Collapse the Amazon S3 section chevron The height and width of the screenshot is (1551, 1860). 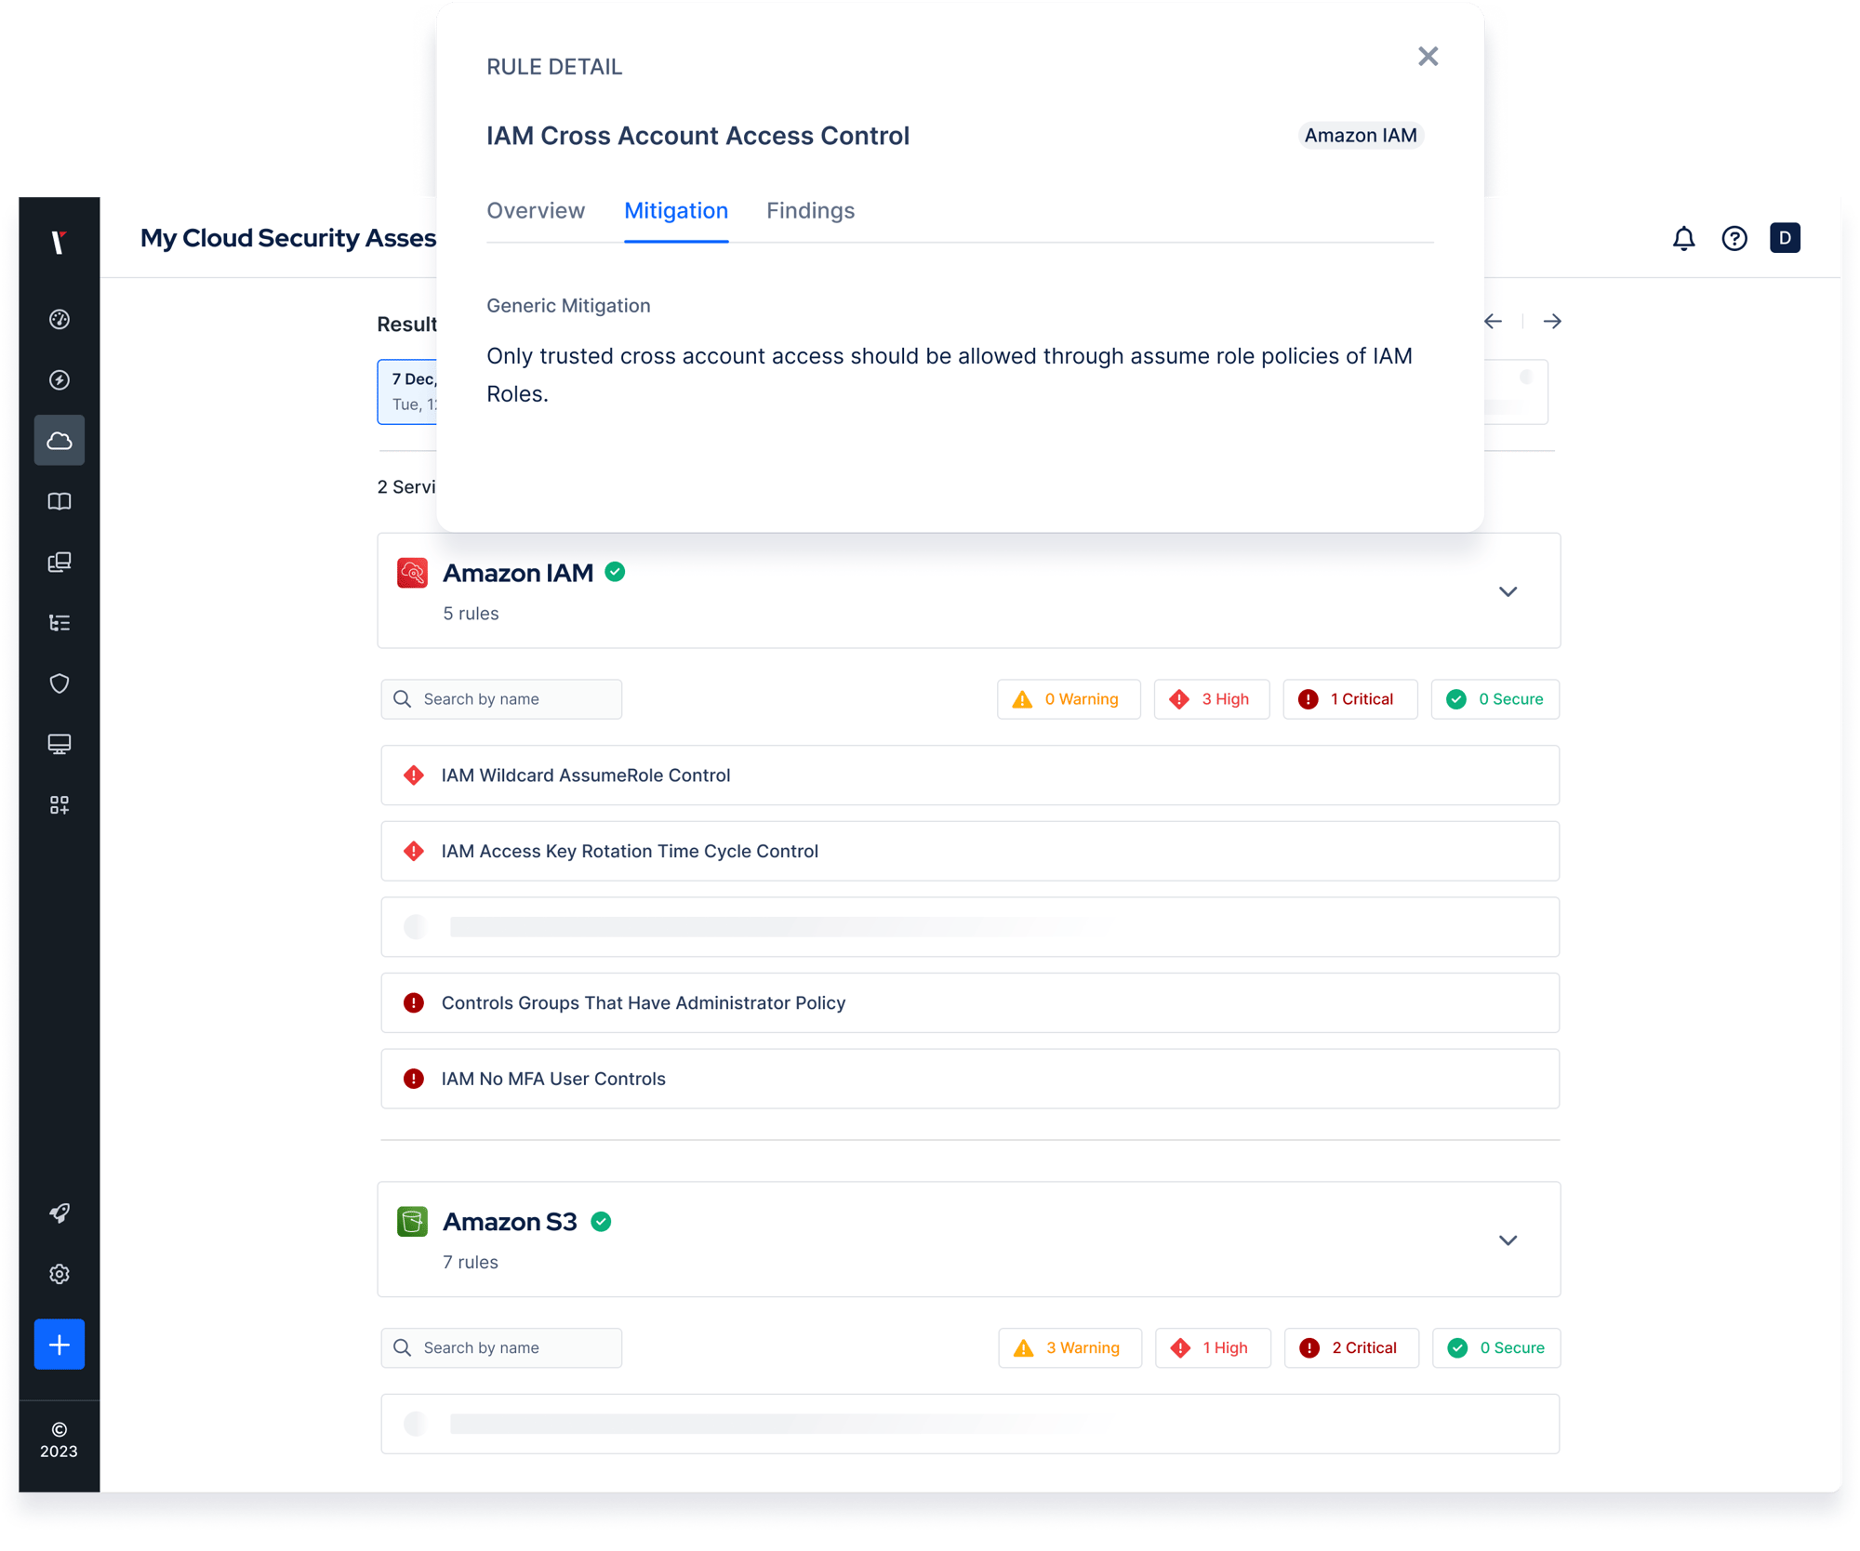point(1508,1240)
